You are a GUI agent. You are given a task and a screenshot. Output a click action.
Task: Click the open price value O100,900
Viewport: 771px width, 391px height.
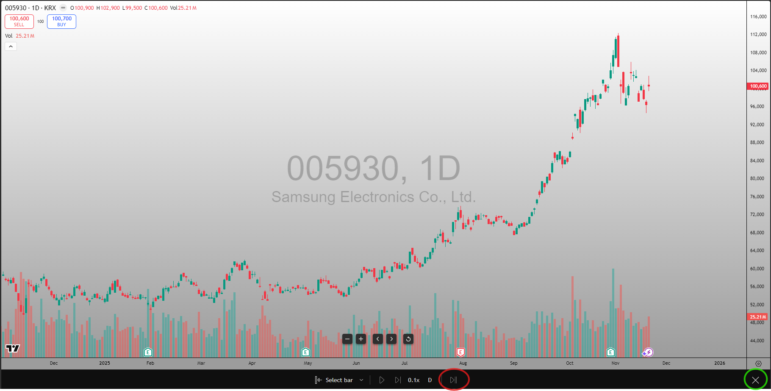click(x=82, y=8)
